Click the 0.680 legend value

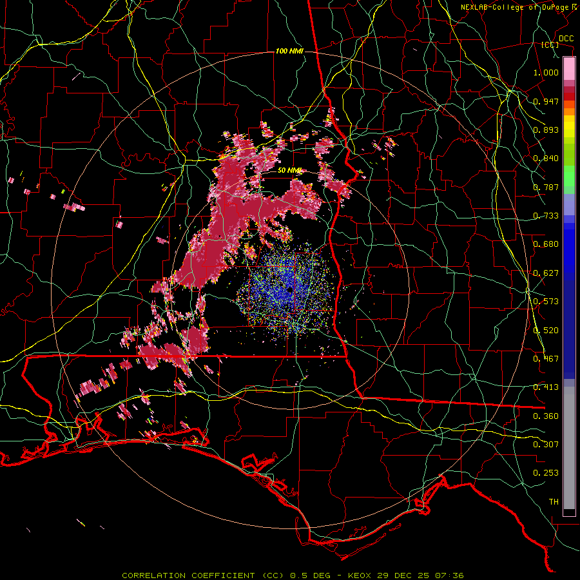click(x=546, y=244)
